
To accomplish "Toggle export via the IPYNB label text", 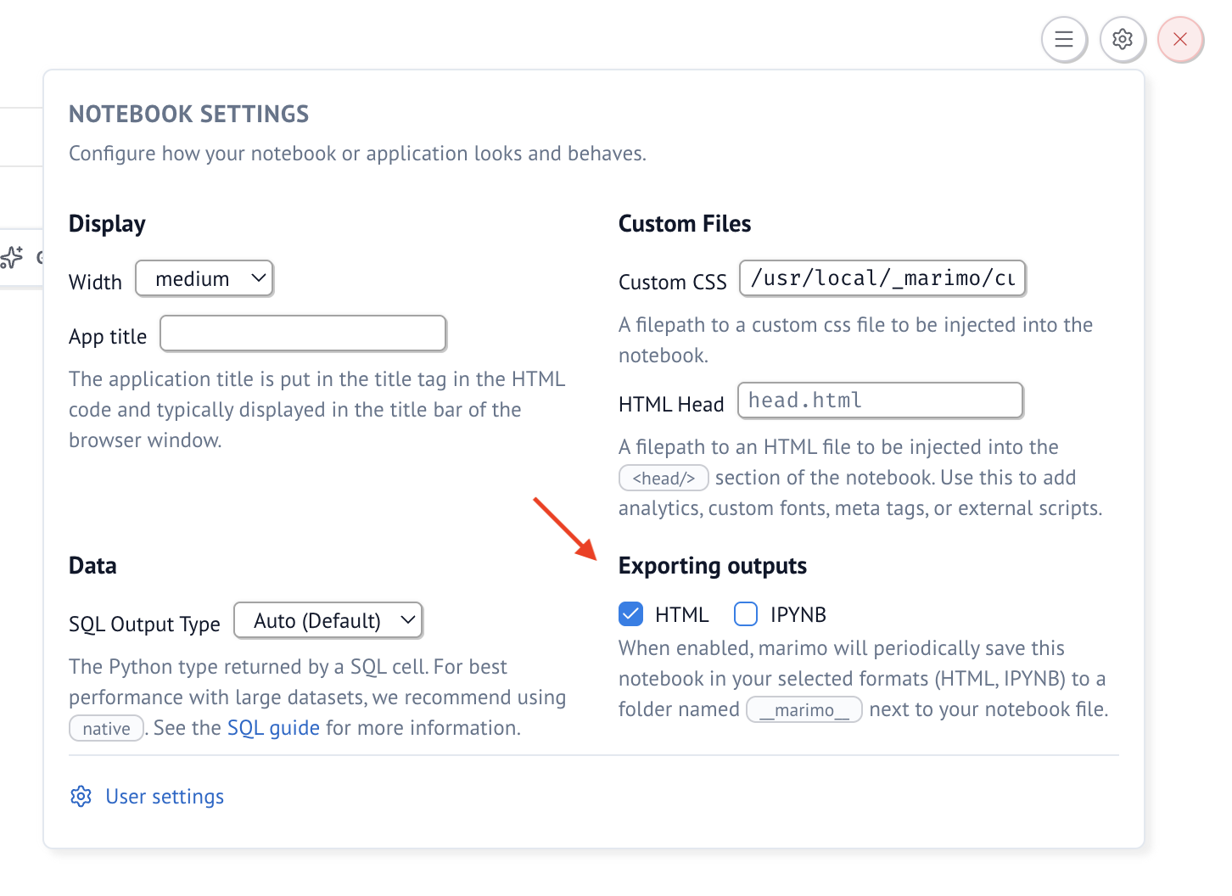I will coord(798,614).
